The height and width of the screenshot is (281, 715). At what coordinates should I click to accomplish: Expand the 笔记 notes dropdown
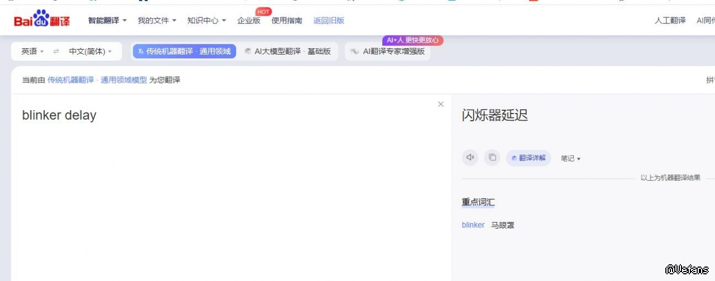[570, 159]
